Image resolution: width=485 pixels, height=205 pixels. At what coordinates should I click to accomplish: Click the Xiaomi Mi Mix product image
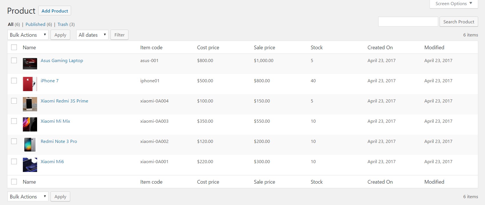30,124
